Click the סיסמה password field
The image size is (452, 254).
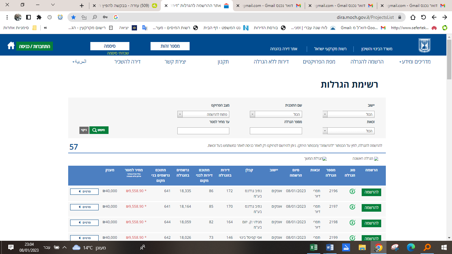coord(110,46)
